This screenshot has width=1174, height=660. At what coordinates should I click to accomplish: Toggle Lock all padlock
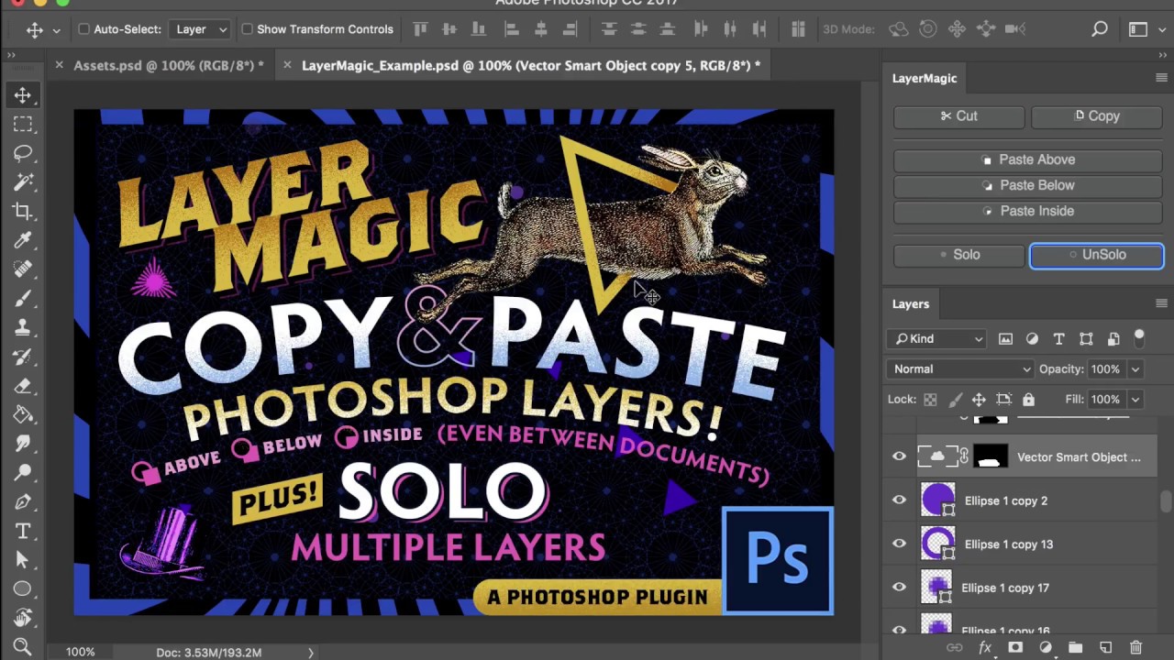tap(1028, 400)
